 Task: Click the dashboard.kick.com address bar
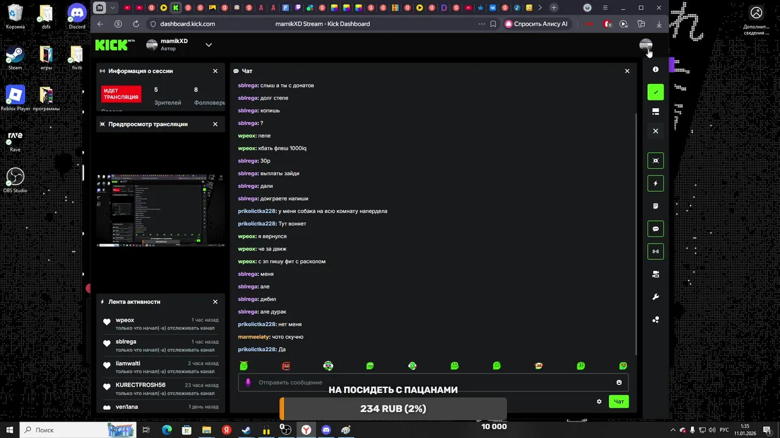pos(188,24)
